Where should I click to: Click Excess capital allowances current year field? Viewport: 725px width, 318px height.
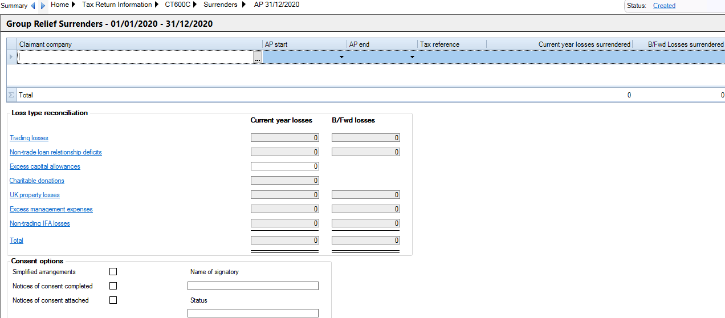pyautogui.click(x=285, y=166)
